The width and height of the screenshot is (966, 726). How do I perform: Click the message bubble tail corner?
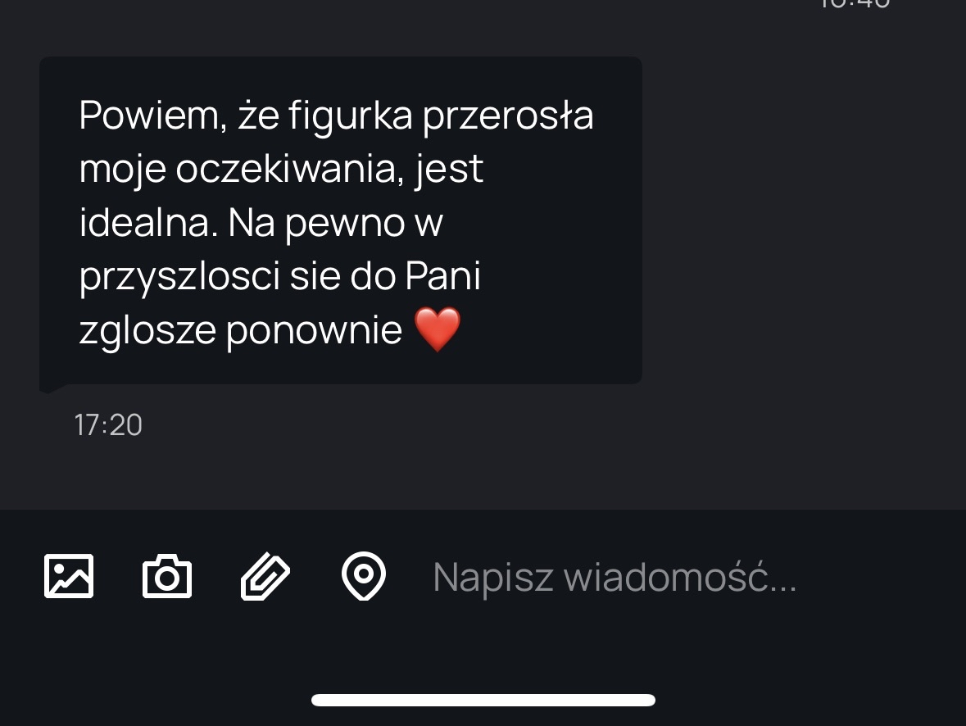49,387
